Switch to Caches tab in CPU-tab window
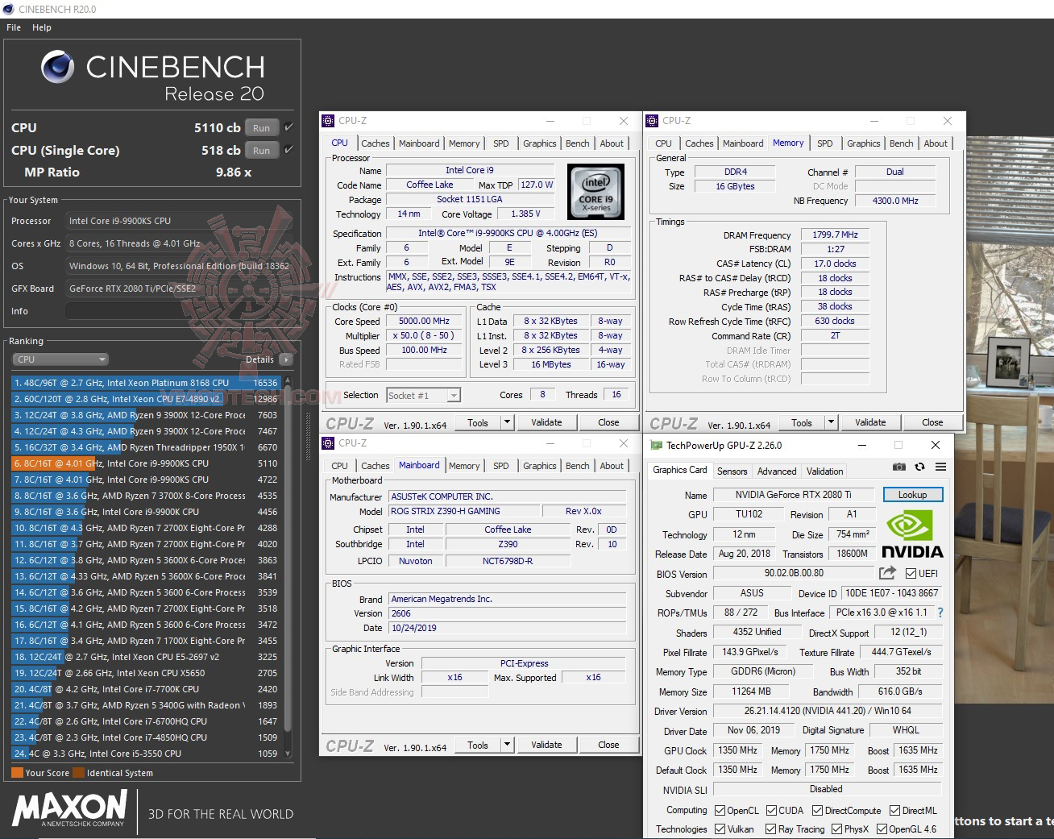This screenshot has height=839, width=1054. (376, 143)
